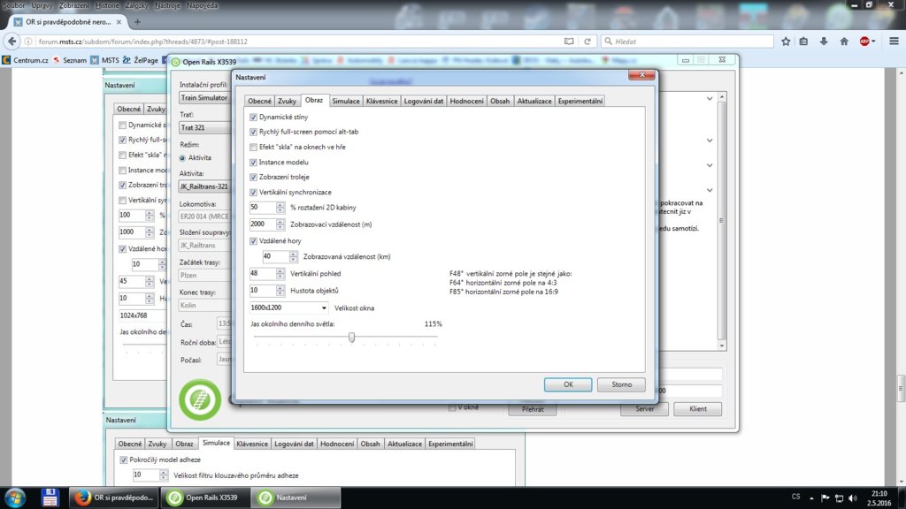
Task: Open Windows Start menu
Action: [x=15, y=498]
